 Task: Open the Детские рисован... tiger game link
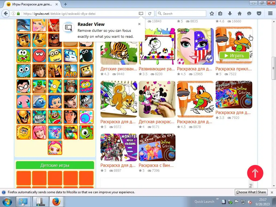click(119, 69)
